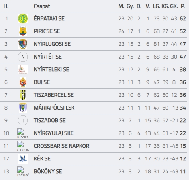Click the GK. goal difference header
The image size is (190, 180).
coord(174,6)
